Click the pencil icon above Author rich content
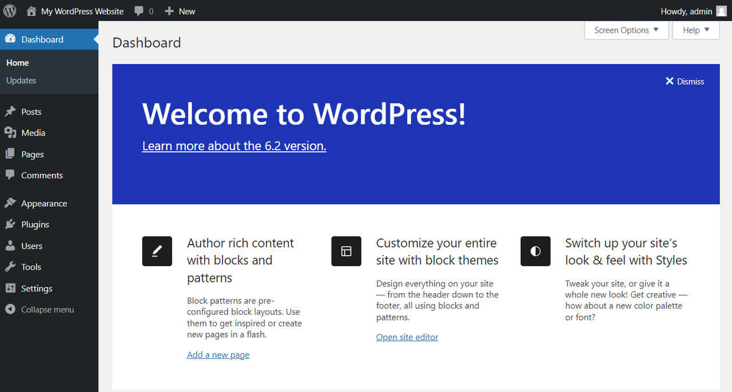732x392 pixels. click(x=157, y=251)
